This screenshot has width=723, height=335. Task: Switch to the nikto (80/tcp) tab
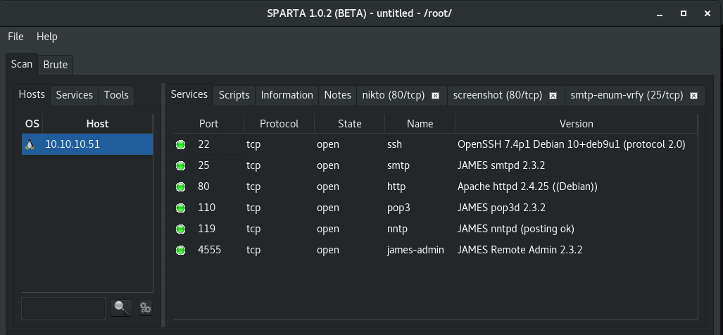pos(394,96)
